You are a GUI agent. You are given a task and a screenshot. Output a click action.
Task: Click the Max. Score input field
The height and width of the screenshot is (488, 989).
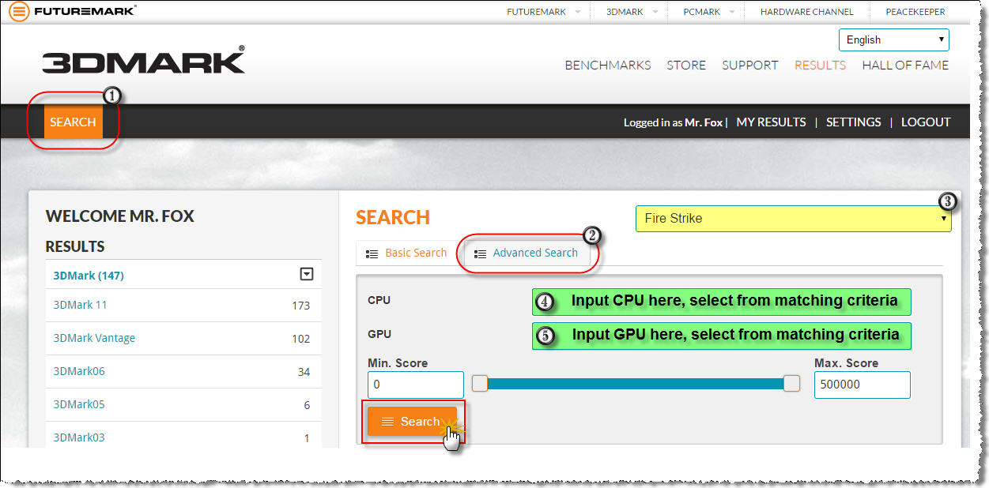tap(862, 385)
